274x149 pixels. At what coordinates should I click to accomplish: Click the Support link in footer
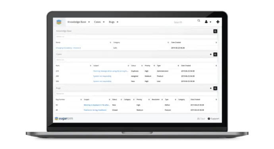[x=213, y=119]
